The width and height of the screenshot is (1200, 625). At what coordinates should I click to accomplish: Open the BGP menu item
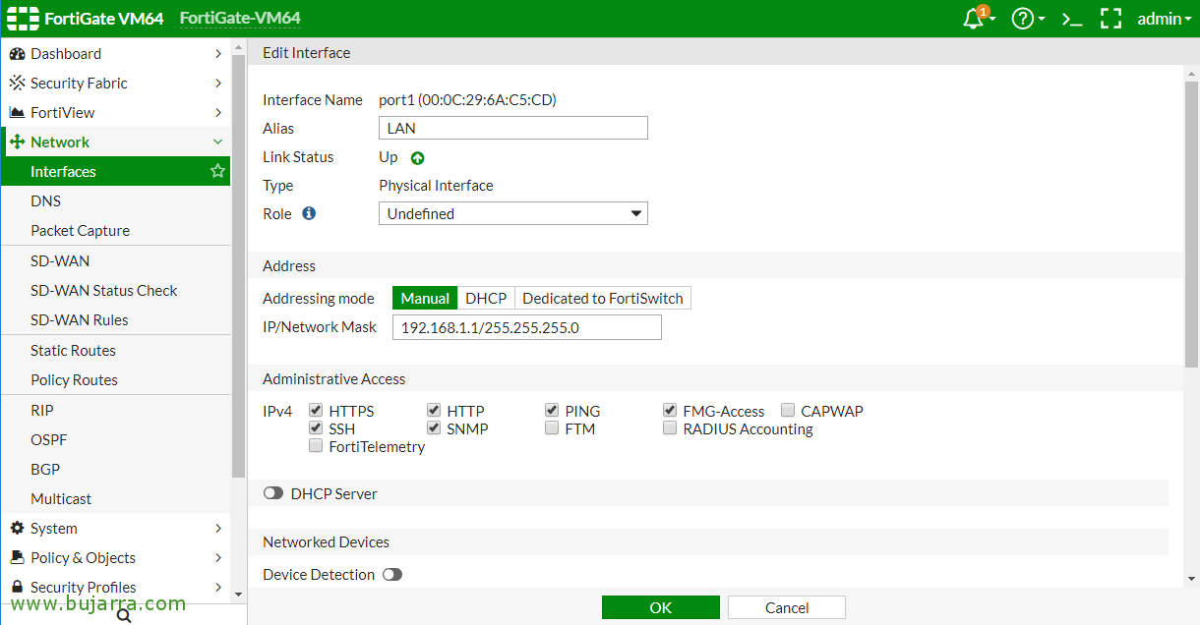(x=115, y=469)
